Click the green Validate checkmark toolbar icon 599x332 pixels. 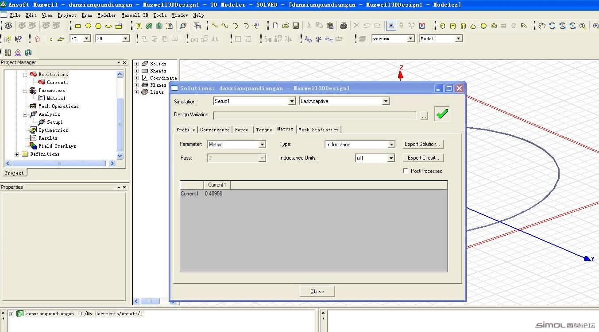(149, 26)
